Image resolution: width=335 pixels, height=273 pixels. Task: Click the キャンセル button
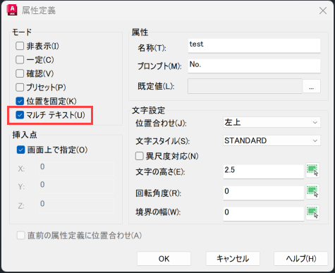pyautogui.click(x=233, y=259)
